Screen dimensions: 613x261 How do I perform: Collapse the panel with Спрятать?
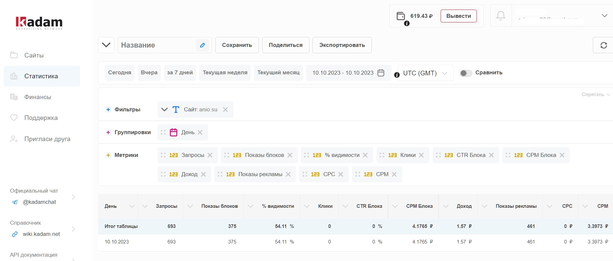tap(596, 94)
